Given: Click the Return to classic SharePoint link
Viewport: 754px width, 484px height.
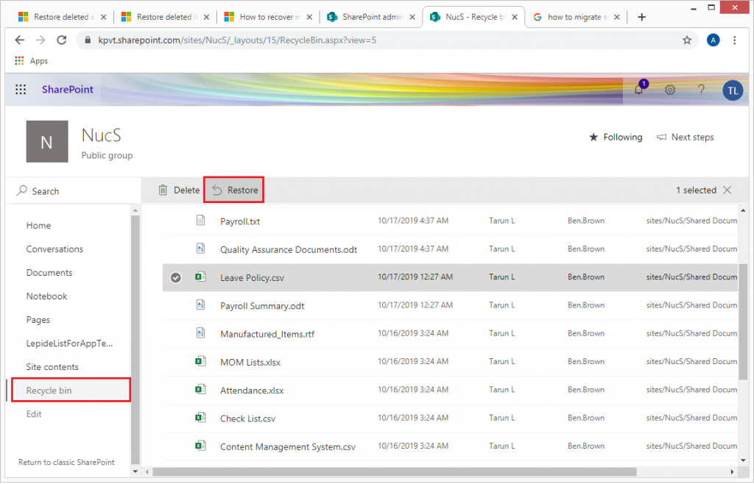Looking at the screenshot, I should pyautogui.click(x=66, y=462).
